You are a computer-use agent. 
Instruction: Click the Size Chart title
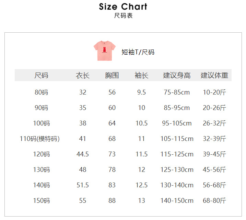point(123,7)
